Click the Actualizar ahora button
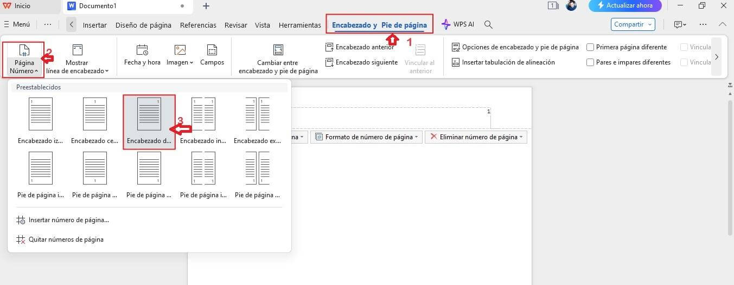Image resolution: width=734 pixels, height=285 pixels. [x=625, y=6]
